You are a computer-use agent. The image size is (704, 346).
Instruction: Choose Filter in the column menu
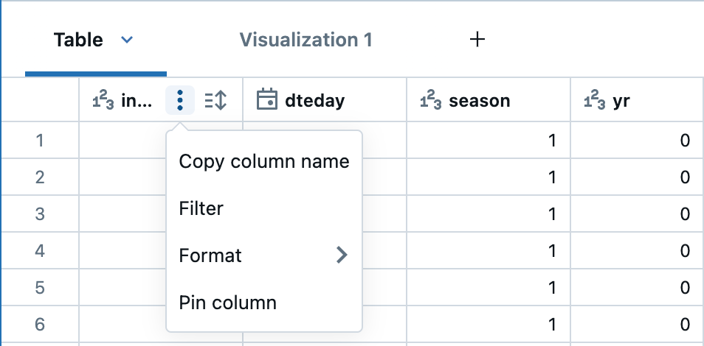pyautogui.click(x=201, y=208)
